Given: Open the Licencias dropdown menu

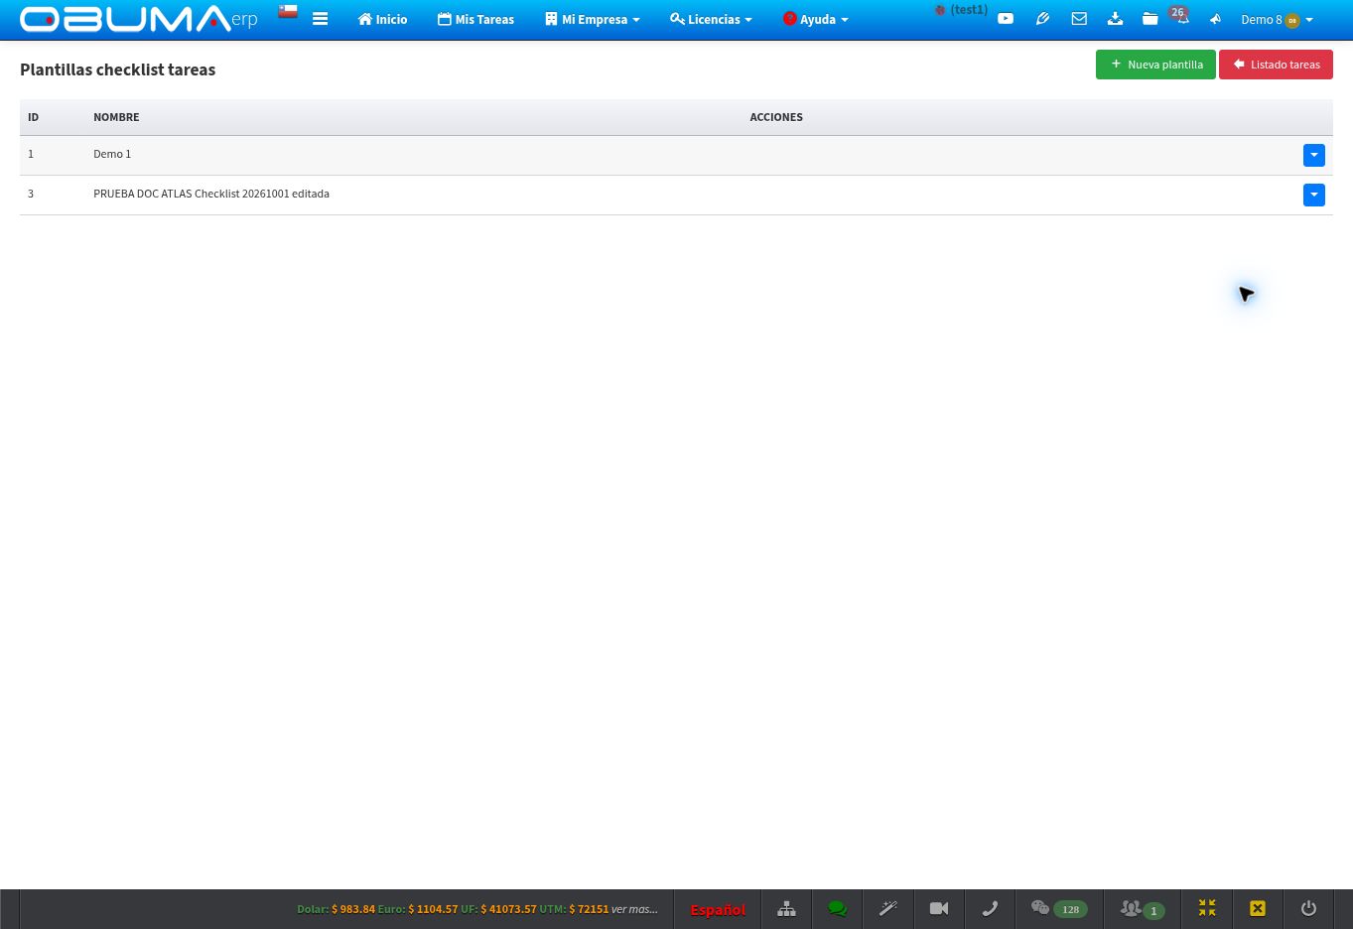Looking at the screenshot, I should point(711,20).
